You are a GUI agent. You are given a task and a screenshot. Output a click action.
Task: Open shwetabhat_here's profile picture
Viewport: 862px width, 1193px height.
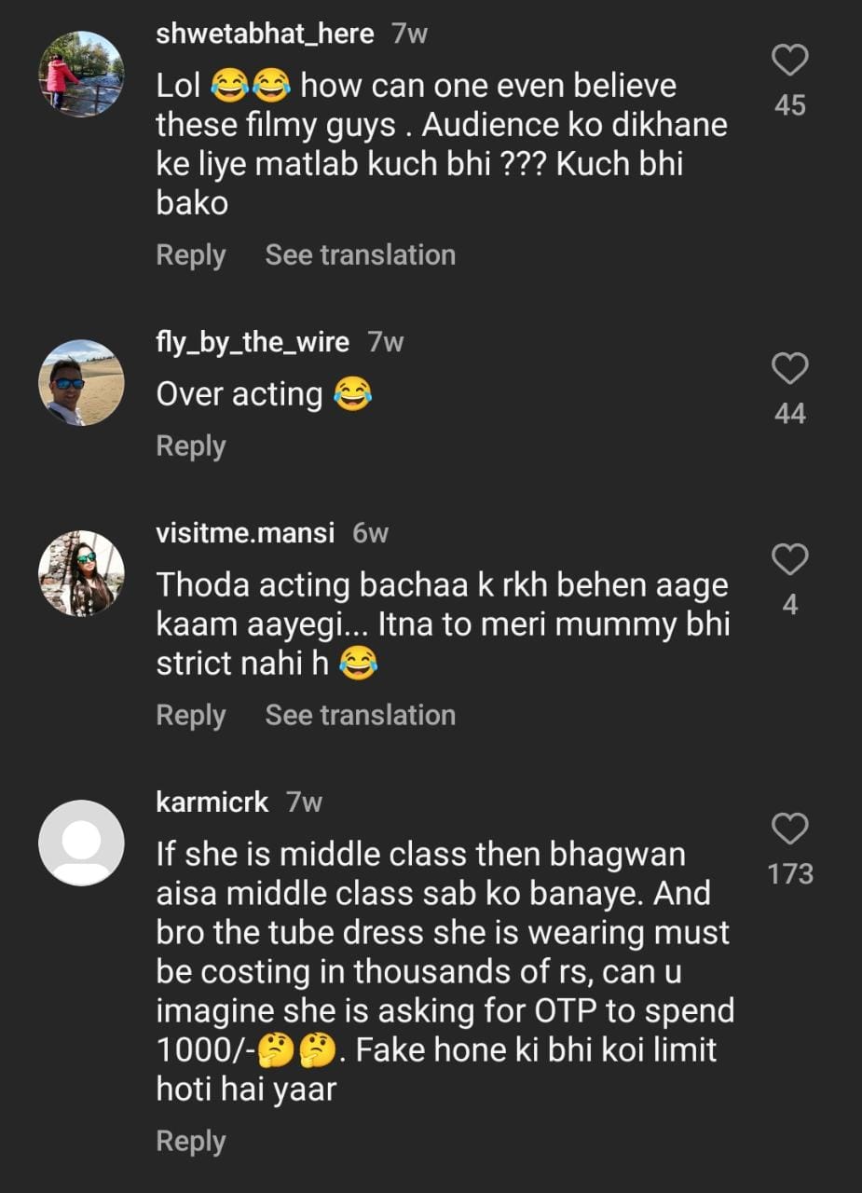(81, 74)
